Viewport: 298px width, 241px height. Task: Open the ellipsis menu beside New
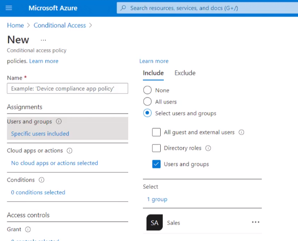pos(43,40)
